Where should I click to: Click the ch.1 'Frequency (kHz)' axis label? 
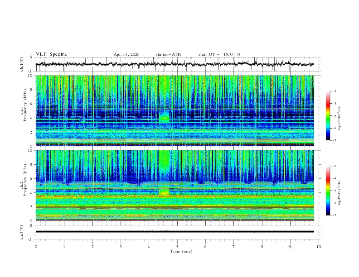25,105
